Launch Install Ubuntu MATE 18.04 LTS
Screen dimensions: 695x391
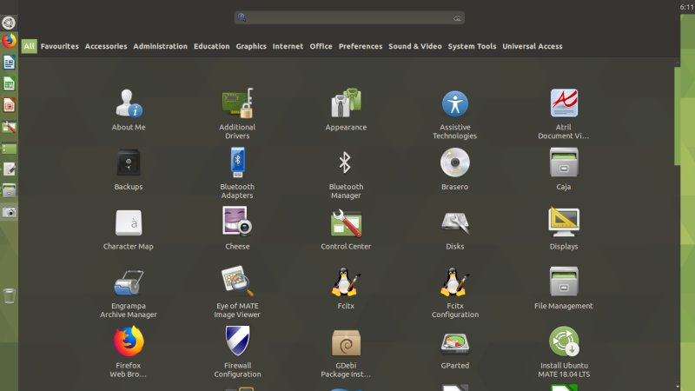pos(563,352)
